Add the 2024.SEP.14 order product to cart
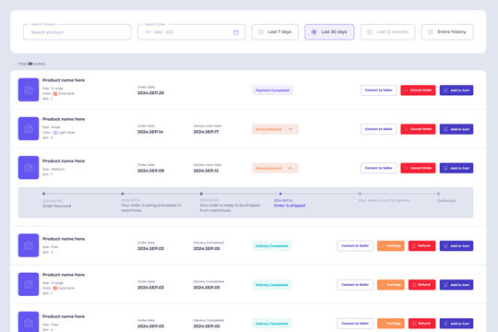 point(456,129)
